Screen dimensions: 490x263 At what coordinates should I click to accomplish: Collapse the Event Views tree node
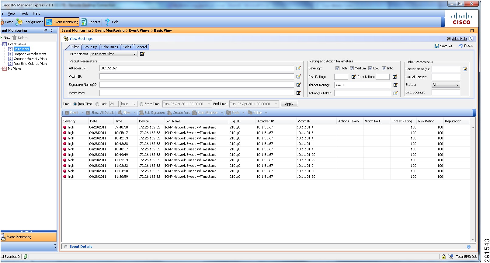coord(4,44)
